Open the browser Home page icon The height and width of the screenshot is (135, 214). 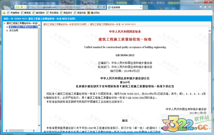pos(200,7)
